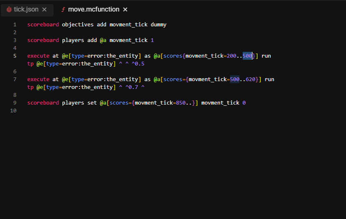Click line number 5 in the gutter
346x219 pixels.
click(x=15, y=56)
